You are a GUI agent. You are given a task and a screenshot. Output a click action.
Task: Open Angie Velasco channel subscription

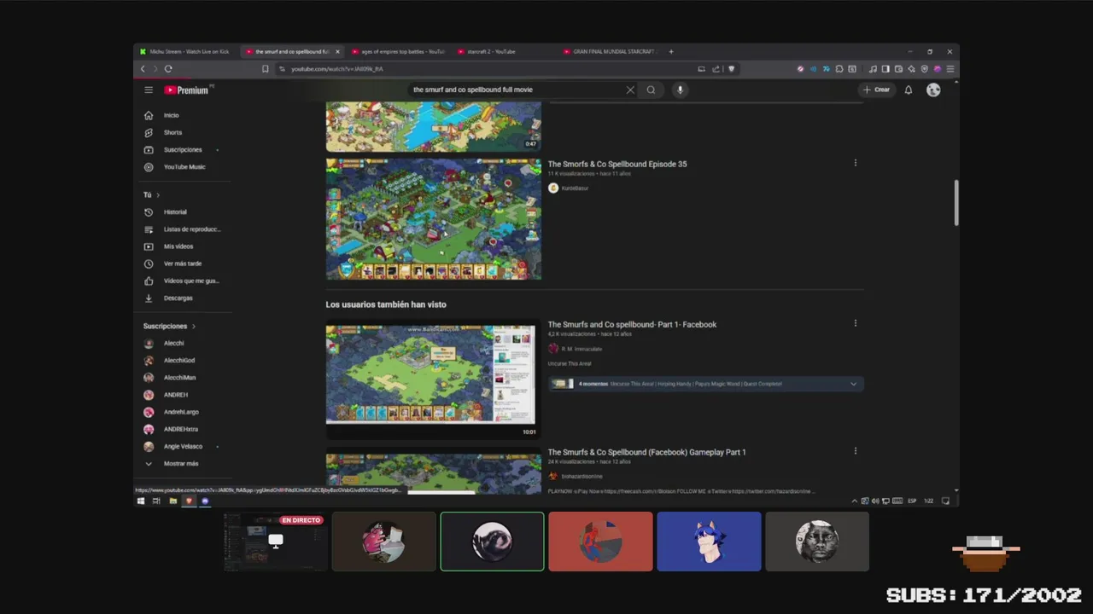181,446
